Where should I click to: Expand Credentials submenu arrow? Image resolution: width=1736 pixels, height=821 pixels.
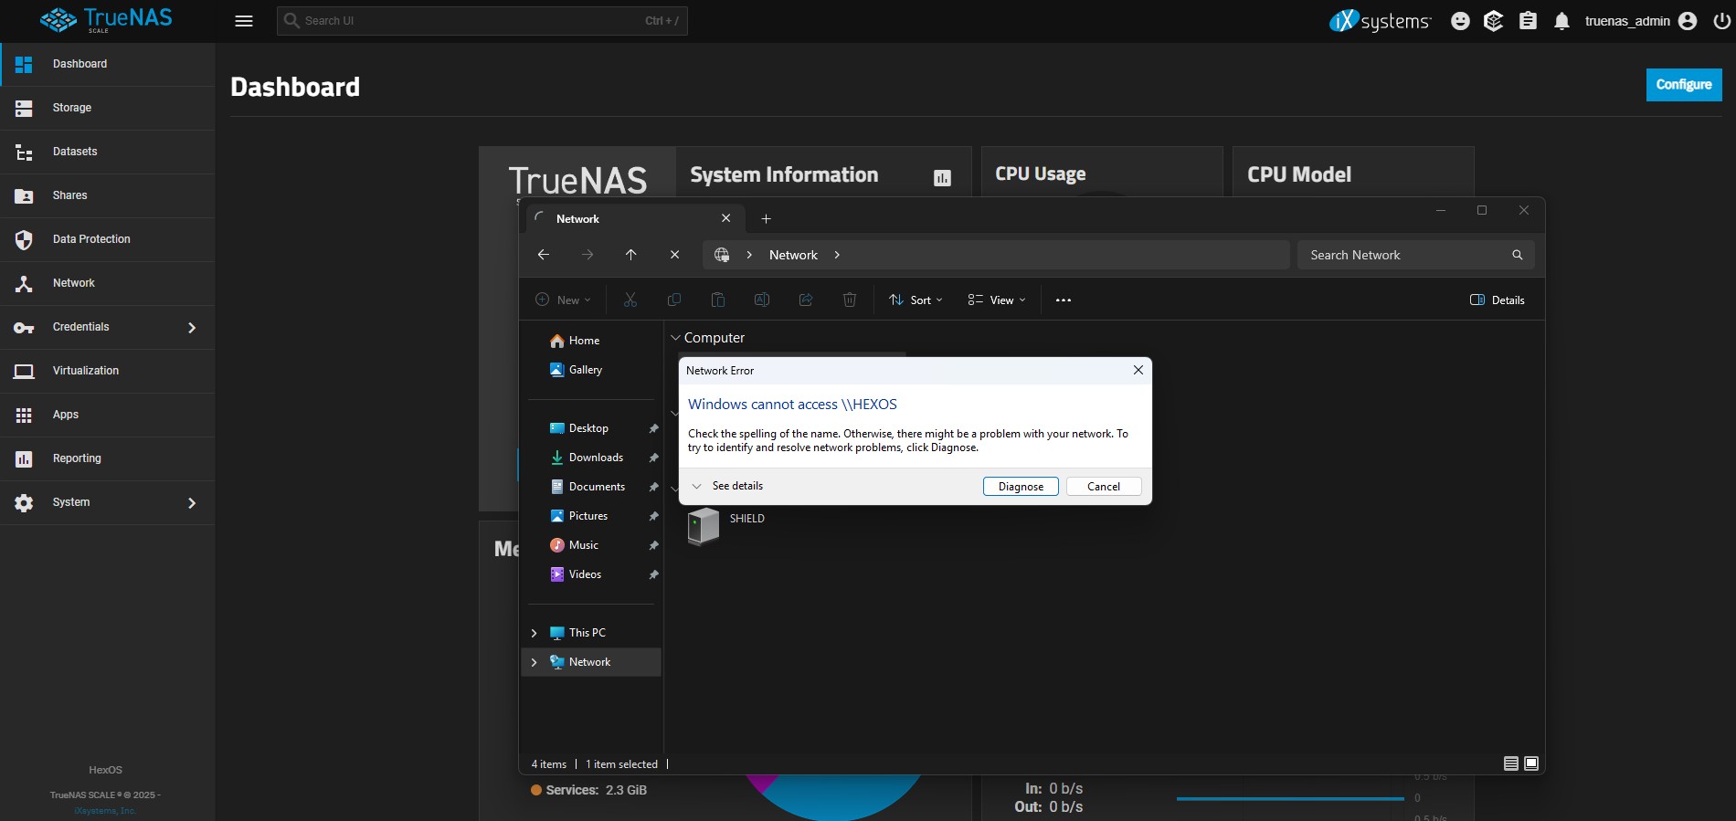[x=192, y=327]
